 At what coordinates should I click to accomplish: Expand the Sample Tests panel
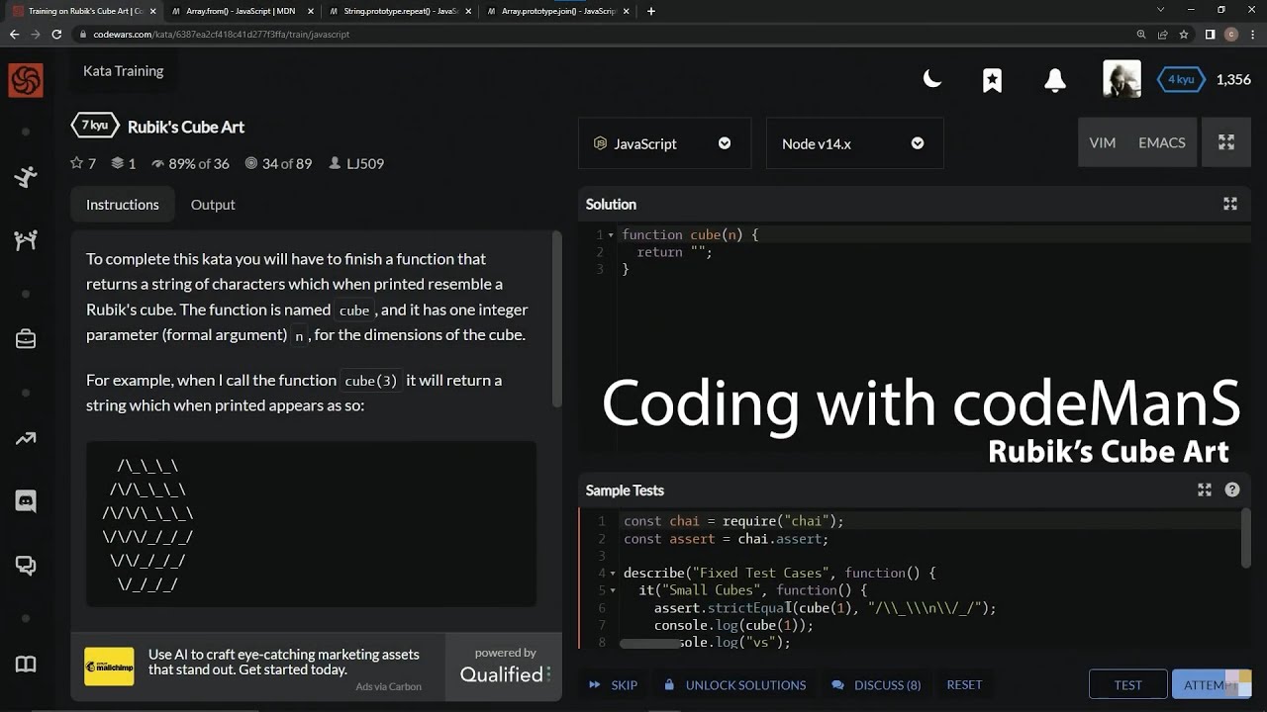coord(1205,489)
